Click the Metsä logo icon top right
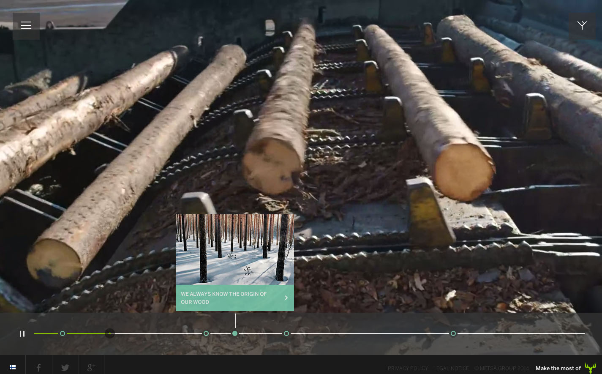 tap(582, 26)
